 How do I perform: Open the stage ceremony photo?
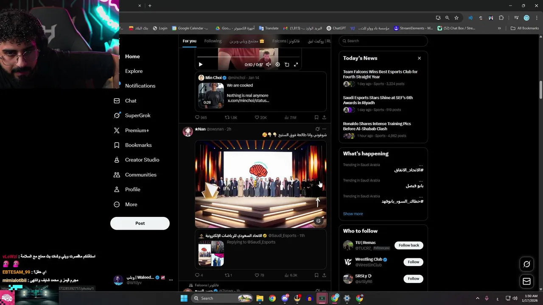[x=260, y=184]
